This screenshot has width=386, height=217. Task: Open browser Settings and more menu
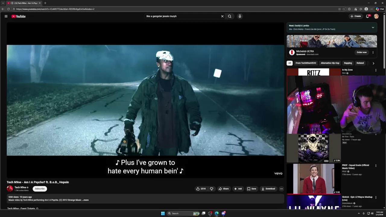[x=372, y=9]
